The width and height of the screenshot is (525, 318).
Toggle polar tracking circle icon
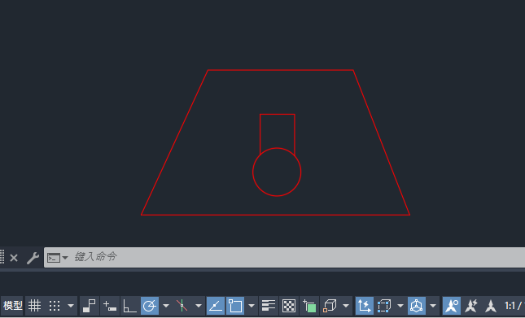point(150,306)
